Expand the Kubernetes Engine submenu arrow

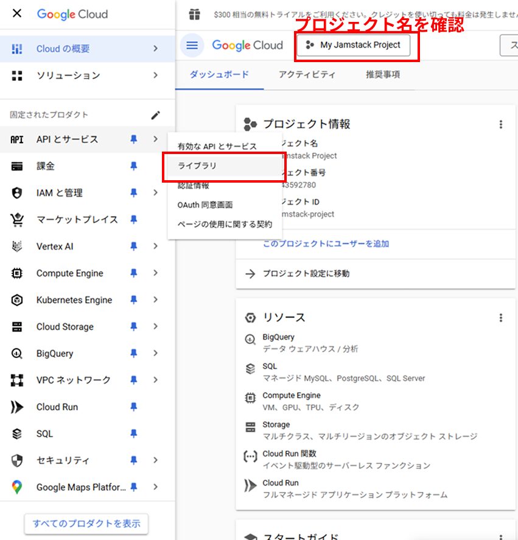click(x=156, y=300)
